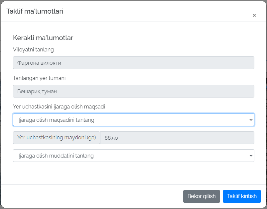Click the Бешариқ туман district field
The height and width of the screenshot is (209, 267).
[x=133, y=91]
